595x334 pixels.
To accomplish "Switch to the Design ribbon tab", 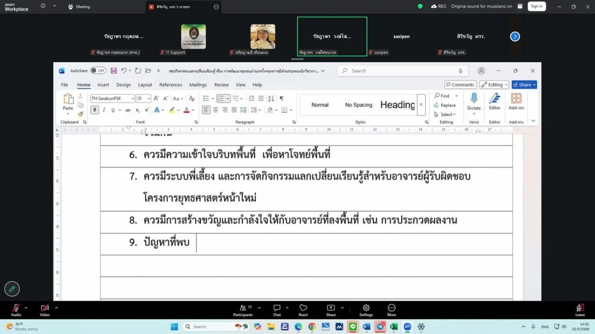I will click(123, 85).
